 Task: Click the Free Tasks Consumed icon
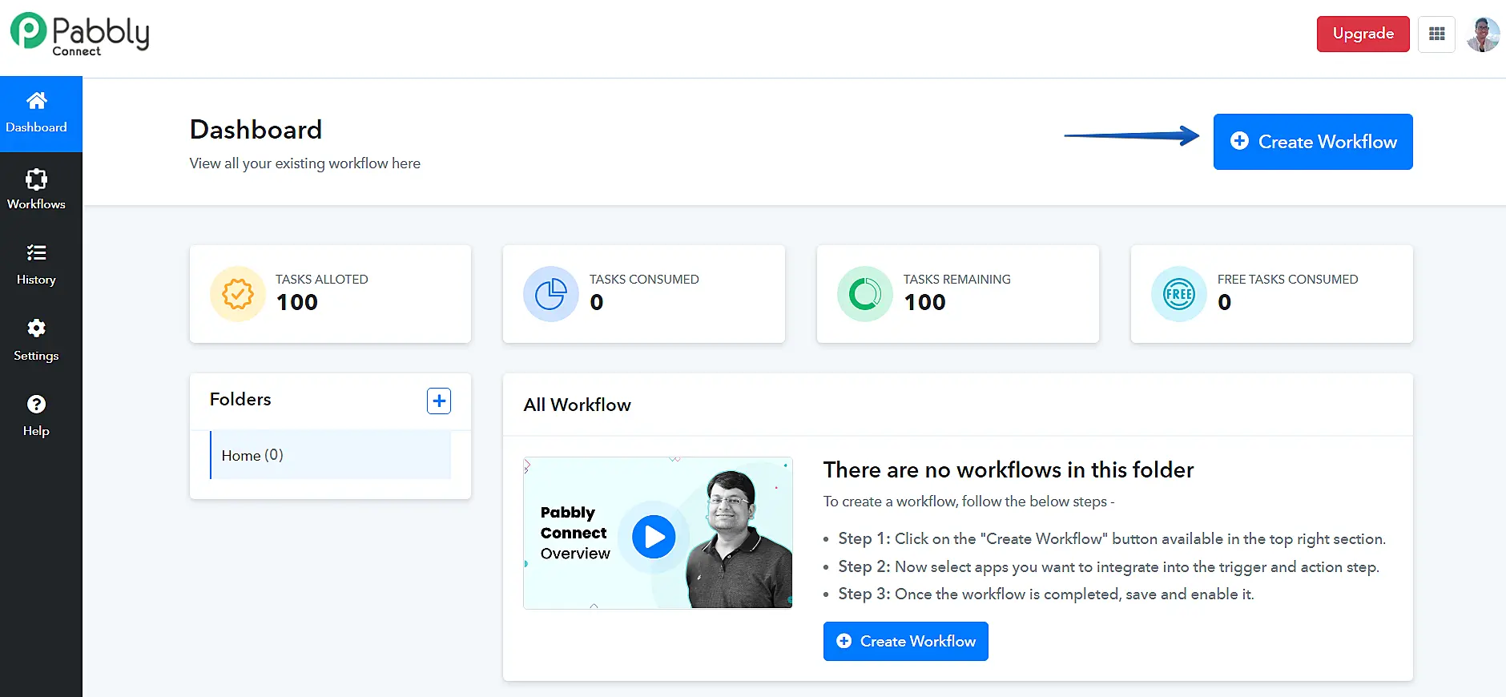pyautogui.click(x=1179, y=294)
